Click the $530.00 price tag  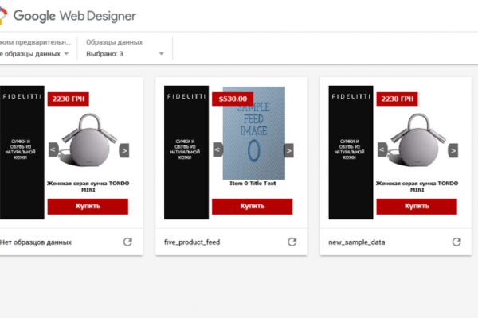pos(233,99)
